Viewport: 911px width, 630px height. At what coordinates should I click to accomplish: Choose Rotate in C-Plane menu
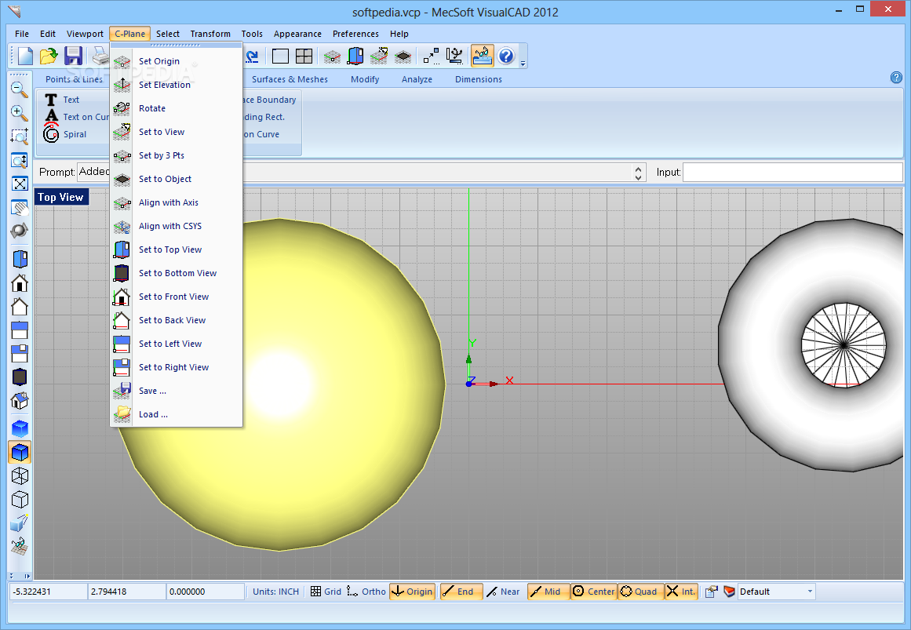click(x=176, y=108)
